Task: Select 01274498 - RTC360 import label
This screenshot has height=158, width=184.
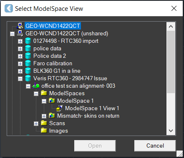Action: tap(66, 41)
